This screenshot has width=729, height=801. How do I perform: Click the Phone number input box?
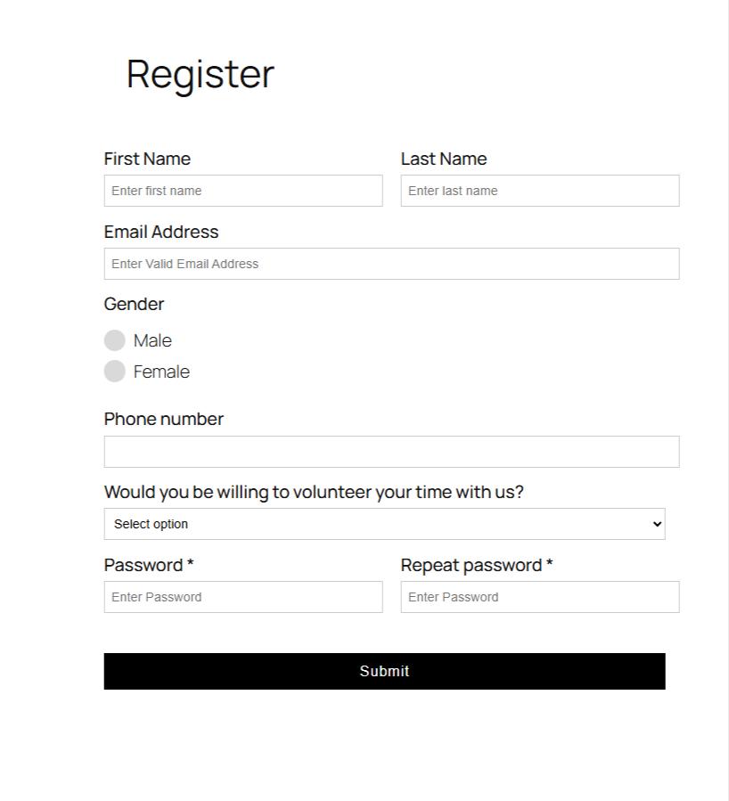coord(391,452)
